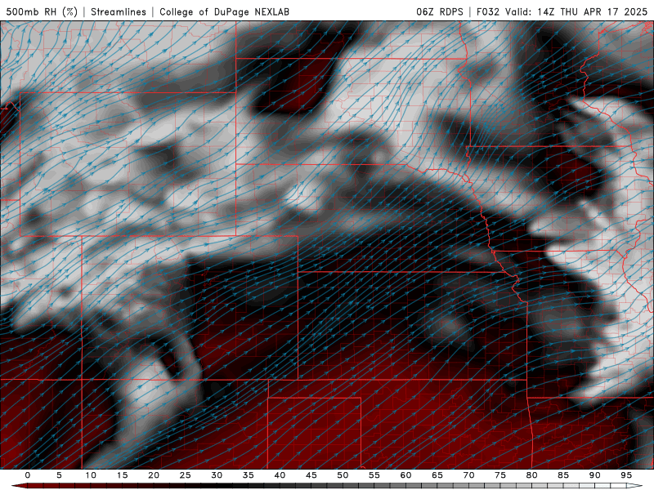Click the 50 value on color scale
Screen dimensions: 654x490
click(x=343, y=475)
